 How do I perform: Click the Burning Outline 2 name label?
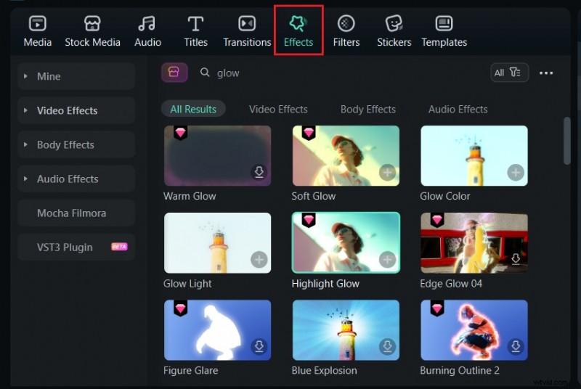point(460,371)
